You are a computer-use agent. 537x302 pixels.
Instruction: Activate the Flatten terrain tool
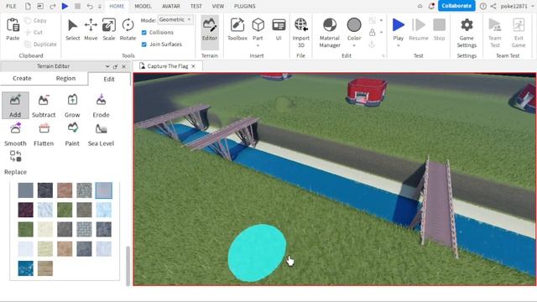44,134
